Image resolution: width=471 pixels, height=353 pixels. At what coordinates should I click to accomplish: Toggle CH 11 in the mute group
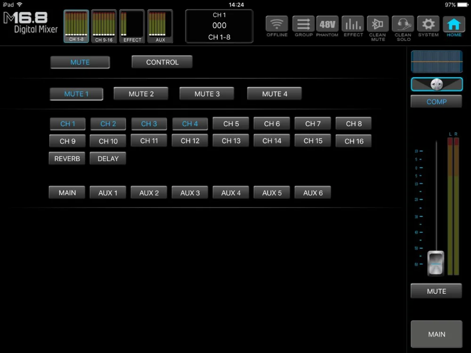tap(149, 140)
